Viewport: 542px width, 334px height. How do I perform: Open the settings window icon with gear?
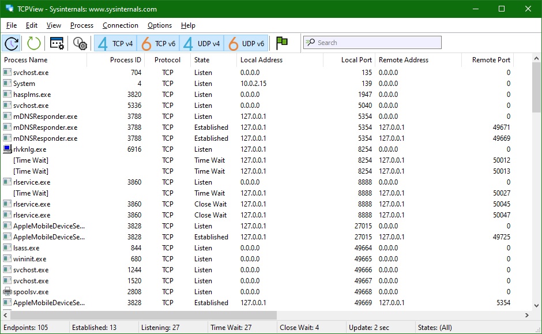point(57,43)
